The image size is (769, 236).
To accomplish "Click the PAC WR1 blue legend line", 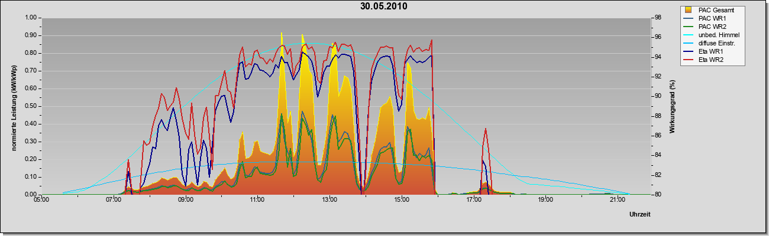I will click(689, 18).
